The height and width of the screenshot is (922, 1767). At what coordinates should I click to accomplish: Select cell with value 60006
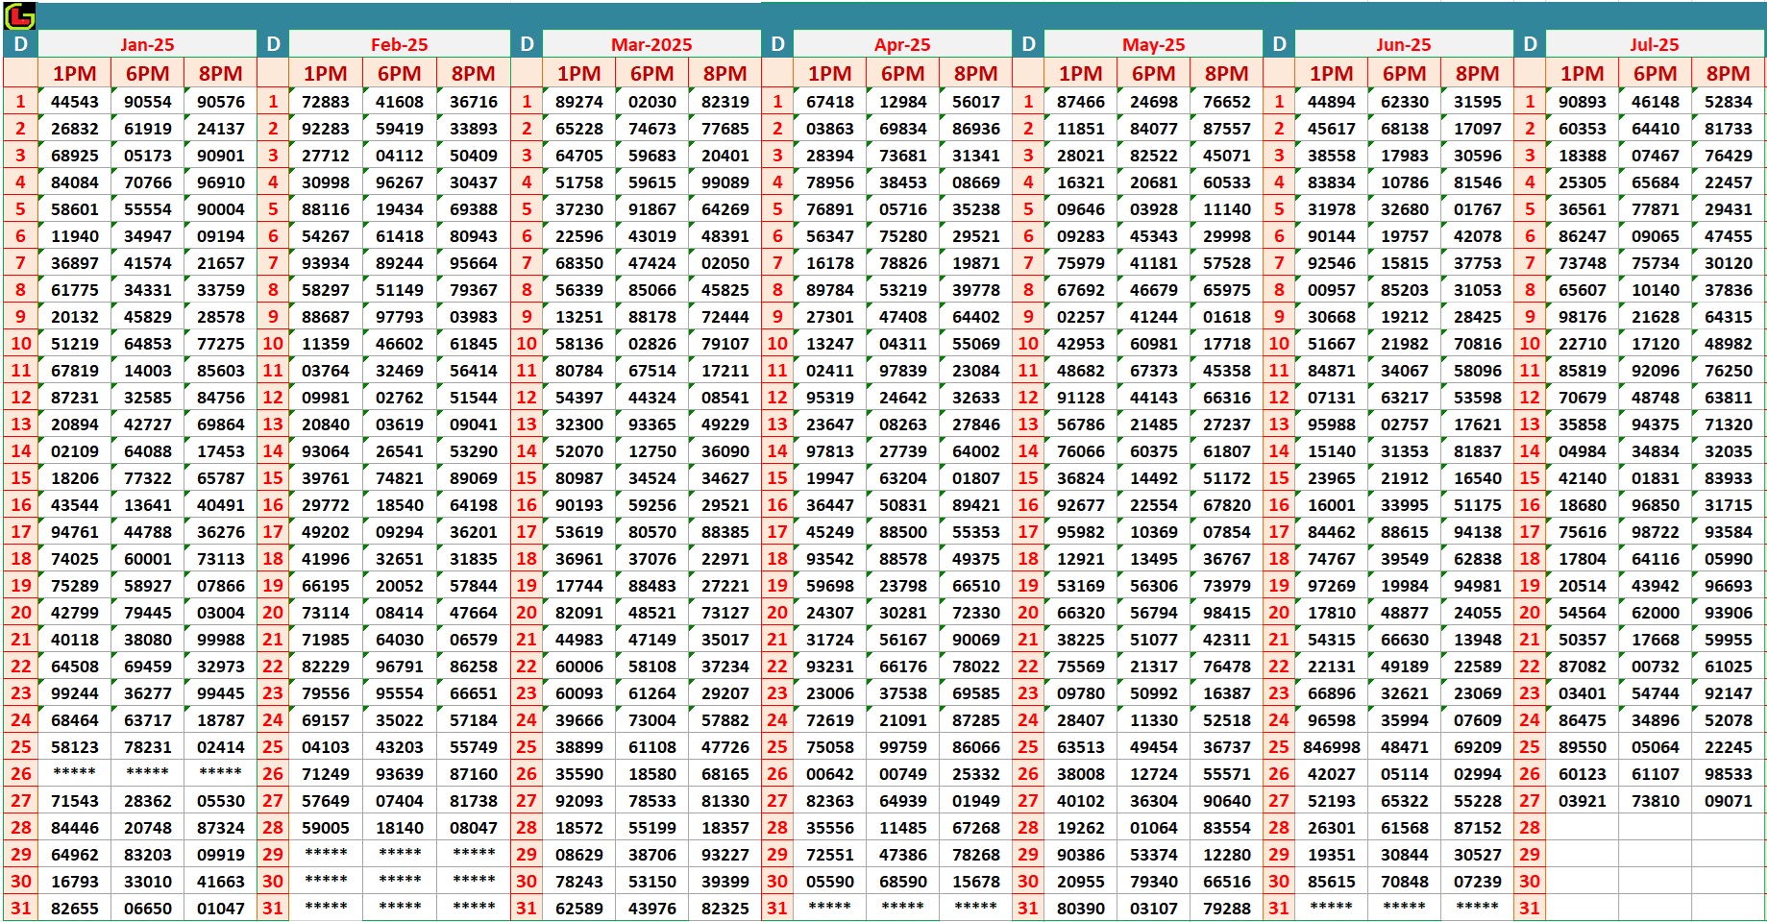click(579, 667)
